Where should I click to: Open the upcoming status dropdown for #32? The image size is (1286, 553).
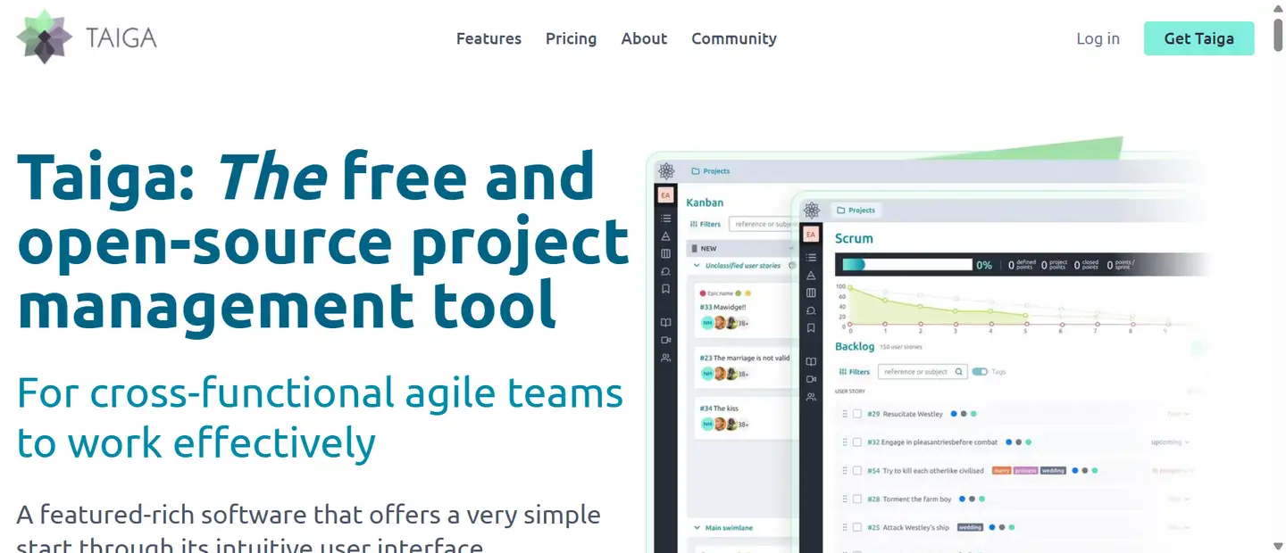(1172, 442)
